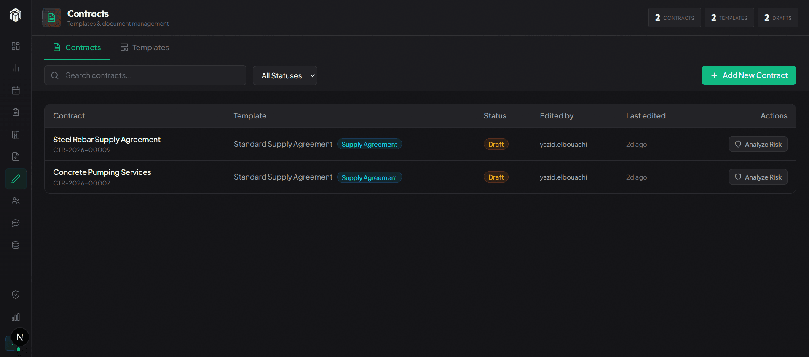Open the shield check icon in sidebar
Image resolution: width=809 pixels, height=357 pixels.
16,295
